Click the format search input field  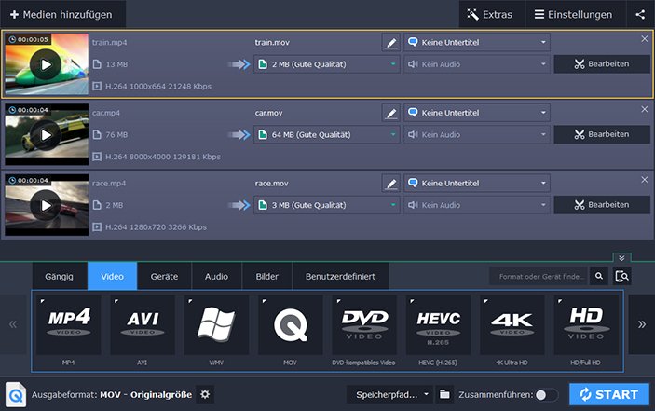(x=539, y=276)
